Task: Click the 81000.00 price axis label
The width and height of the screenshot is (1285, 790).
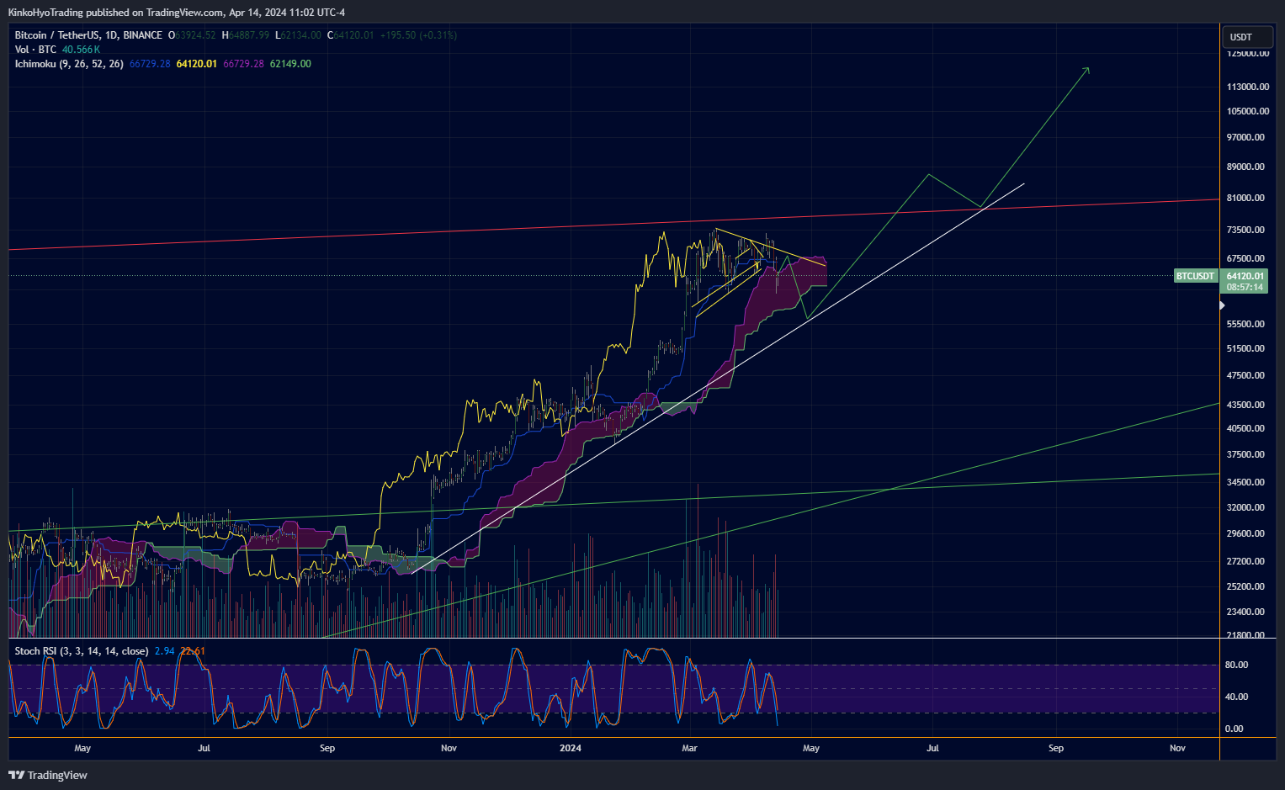Action: click(x=1246, y=198)
